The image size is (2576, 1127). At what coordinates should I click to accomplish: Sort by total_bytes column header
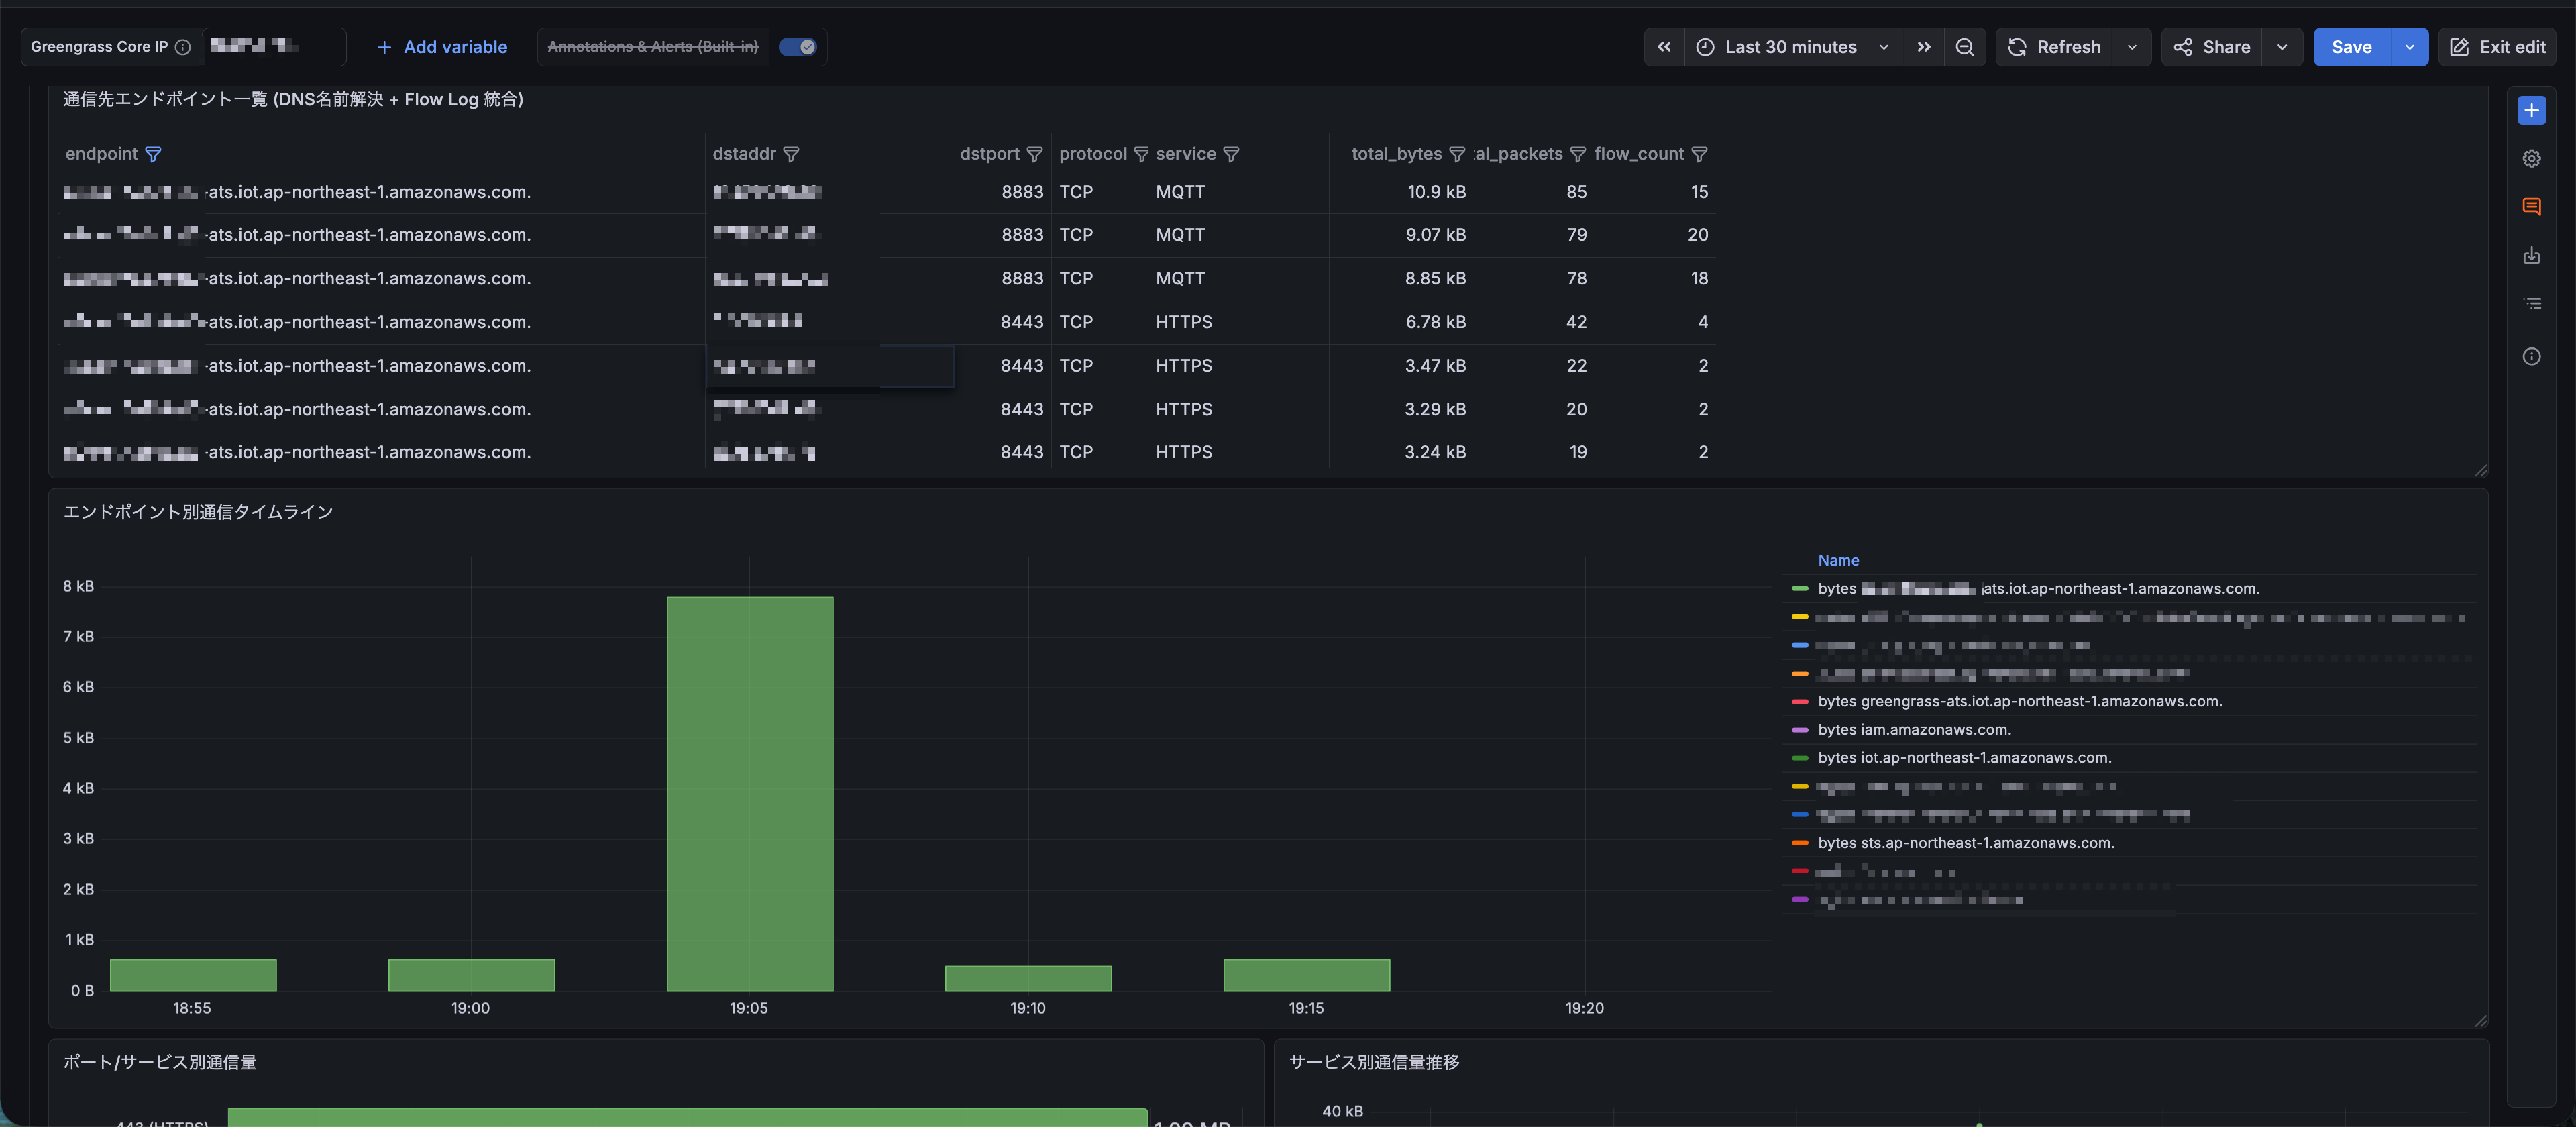point(1396,154)
